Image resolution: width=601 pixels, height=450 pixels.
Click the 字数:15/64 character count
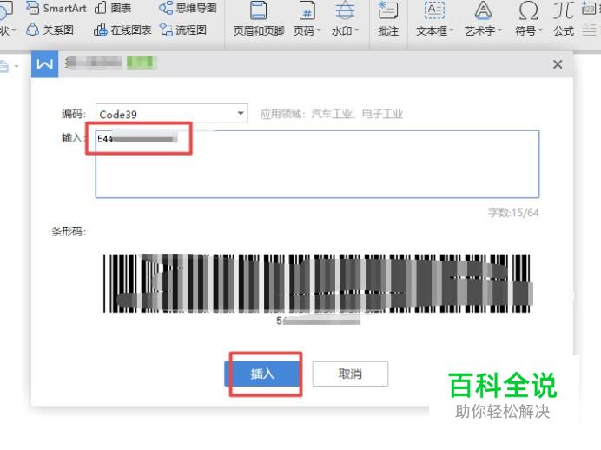[513, 213]
